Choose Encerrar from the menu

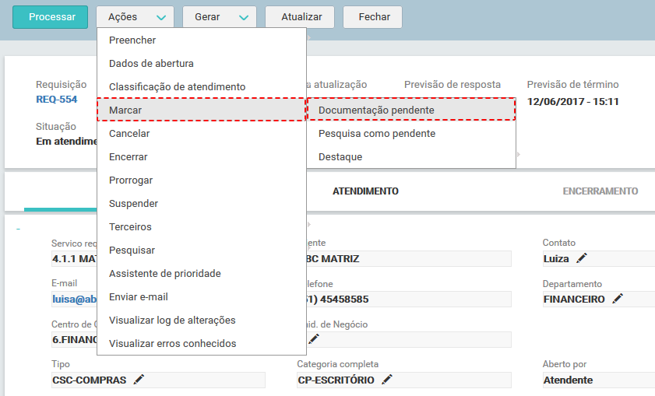(202, 157)
